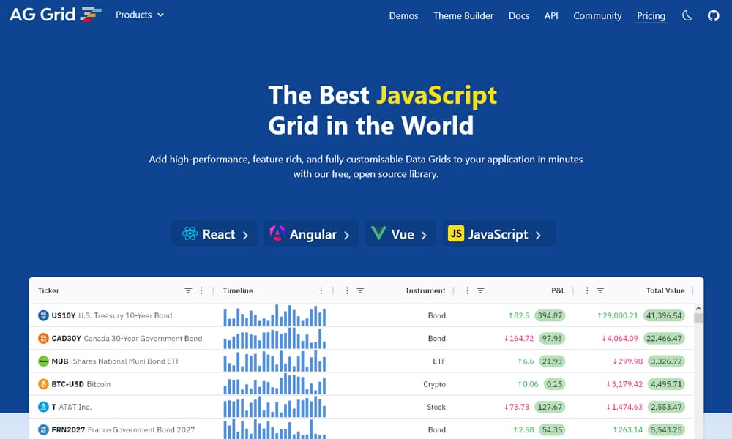Screen dimensions: 732x439
Task: Sort by Instrument column header
Action: click(x=425, y=290)
